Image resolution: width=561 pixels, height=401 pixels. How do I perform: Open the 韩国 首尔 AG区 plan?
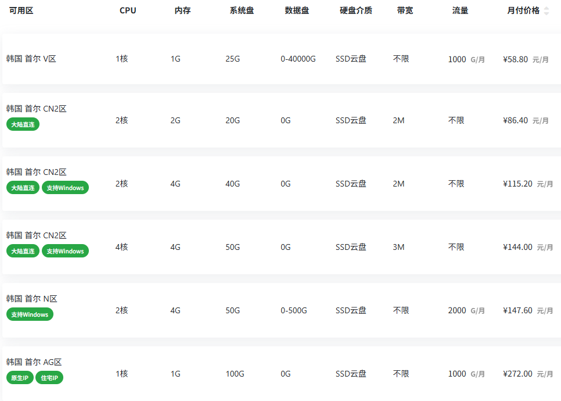[34, 362]
